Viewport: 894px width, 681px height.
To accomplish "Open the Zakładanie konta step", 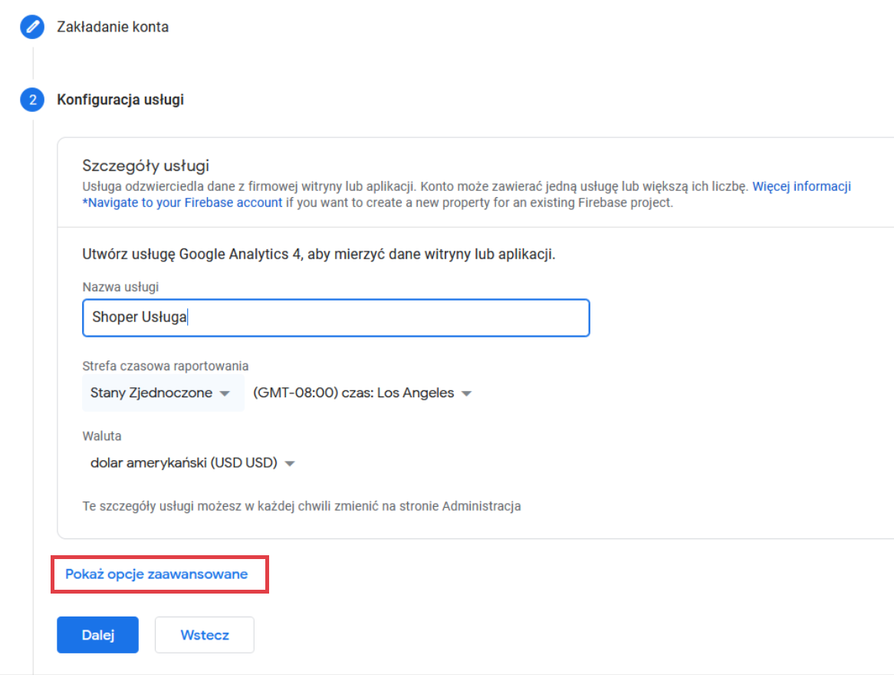I will click(112, 27).
